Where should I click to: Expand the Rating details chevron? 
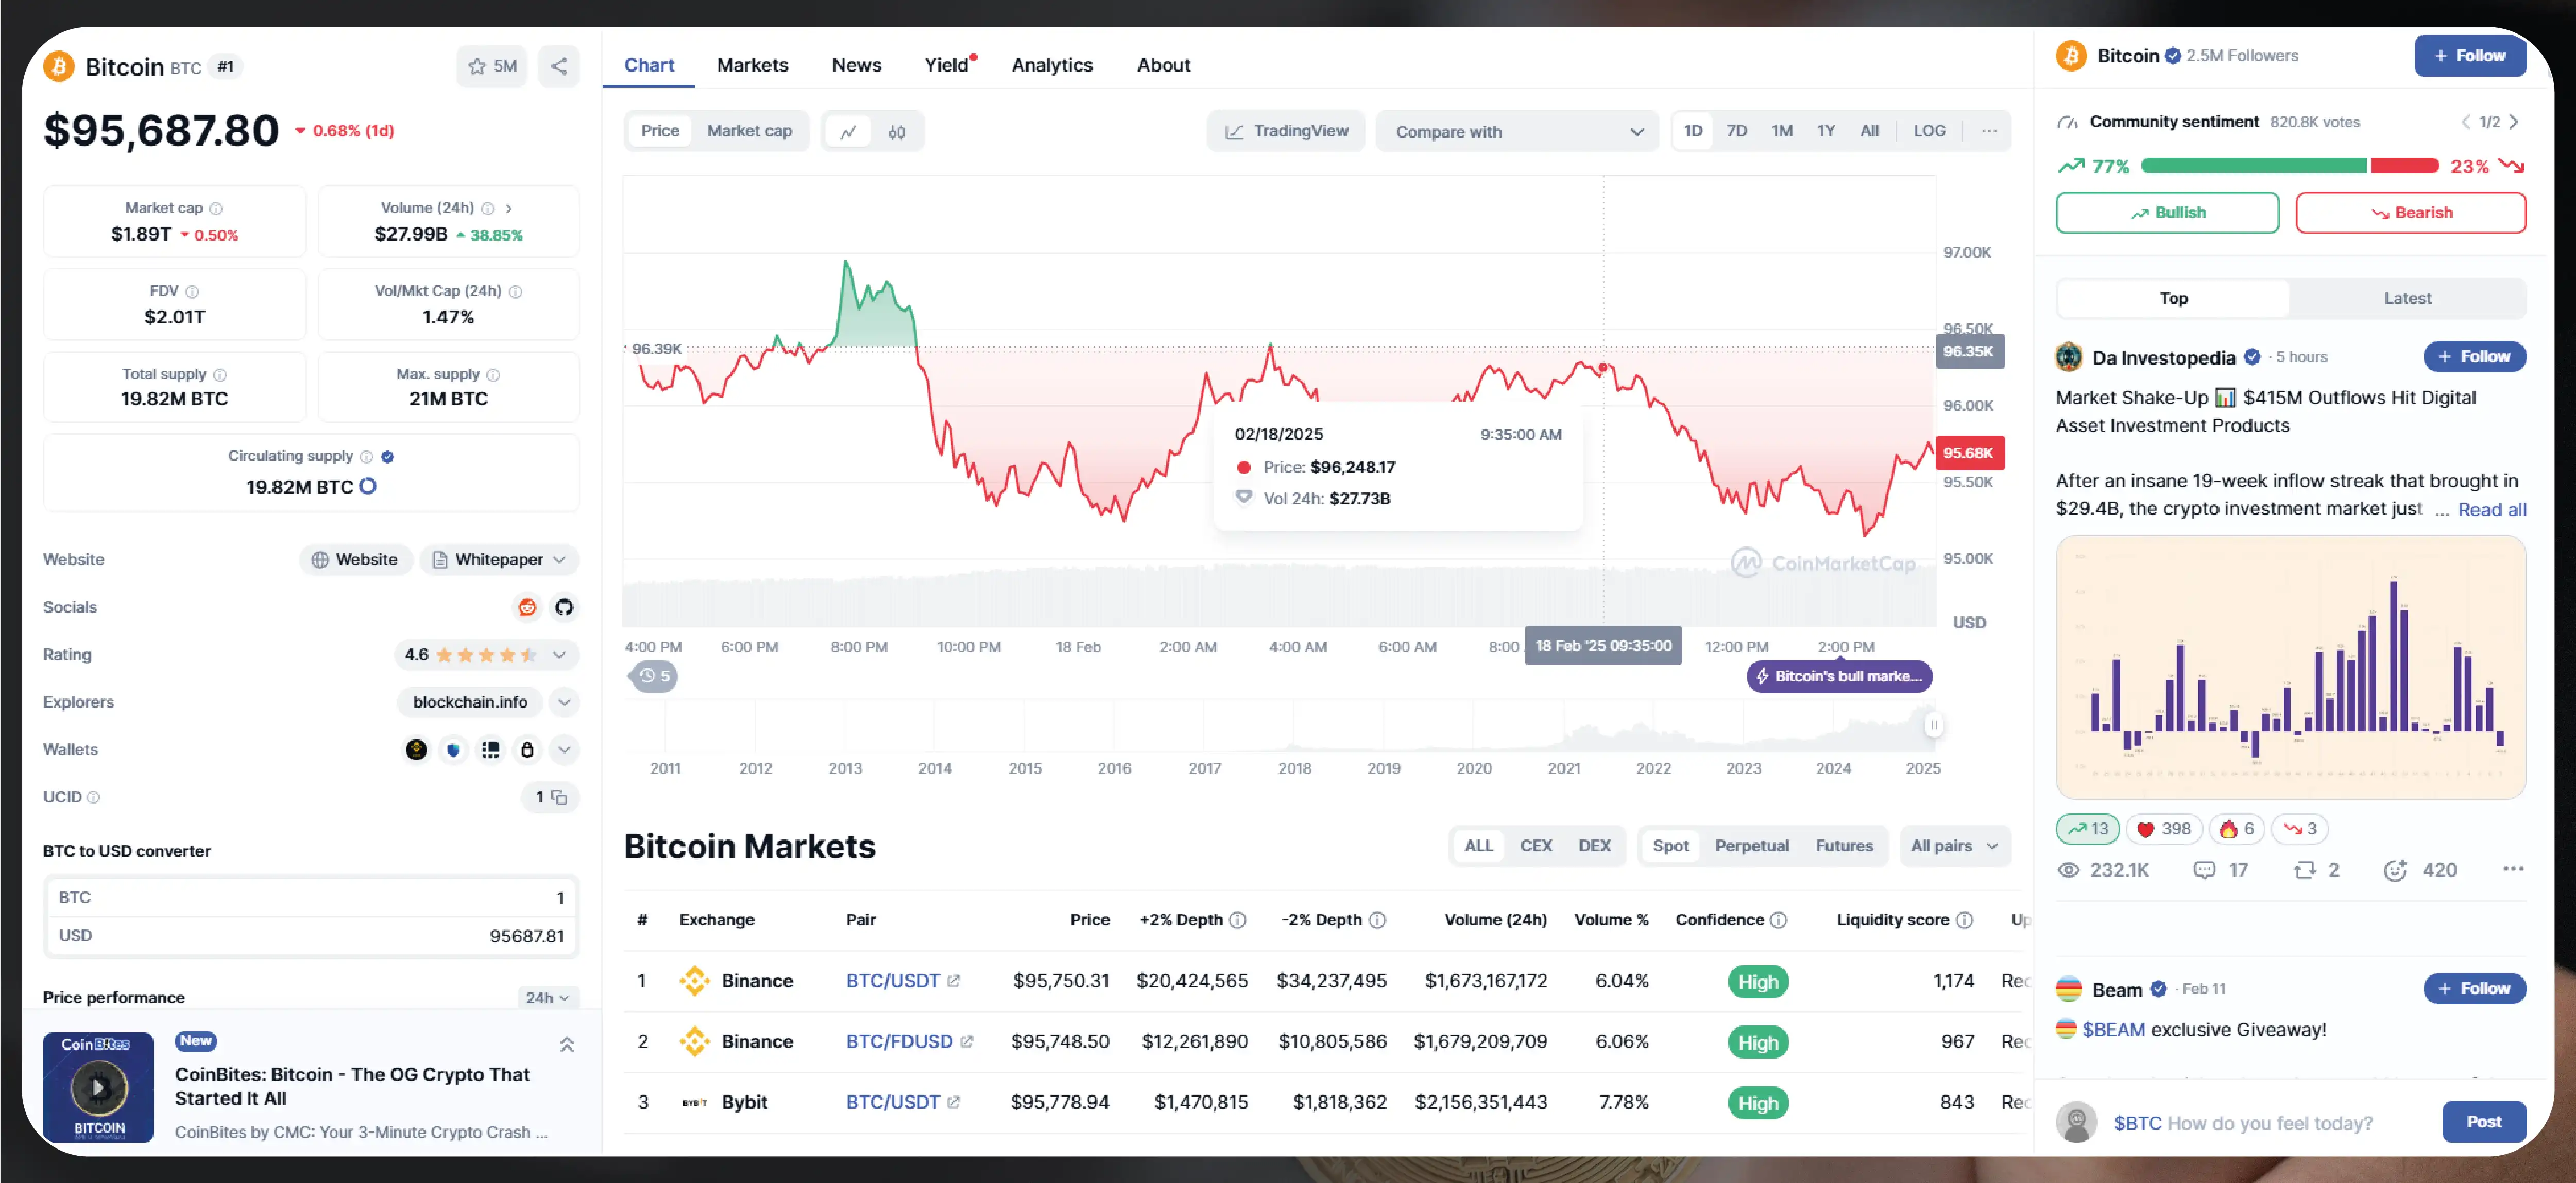click(559, 655)
